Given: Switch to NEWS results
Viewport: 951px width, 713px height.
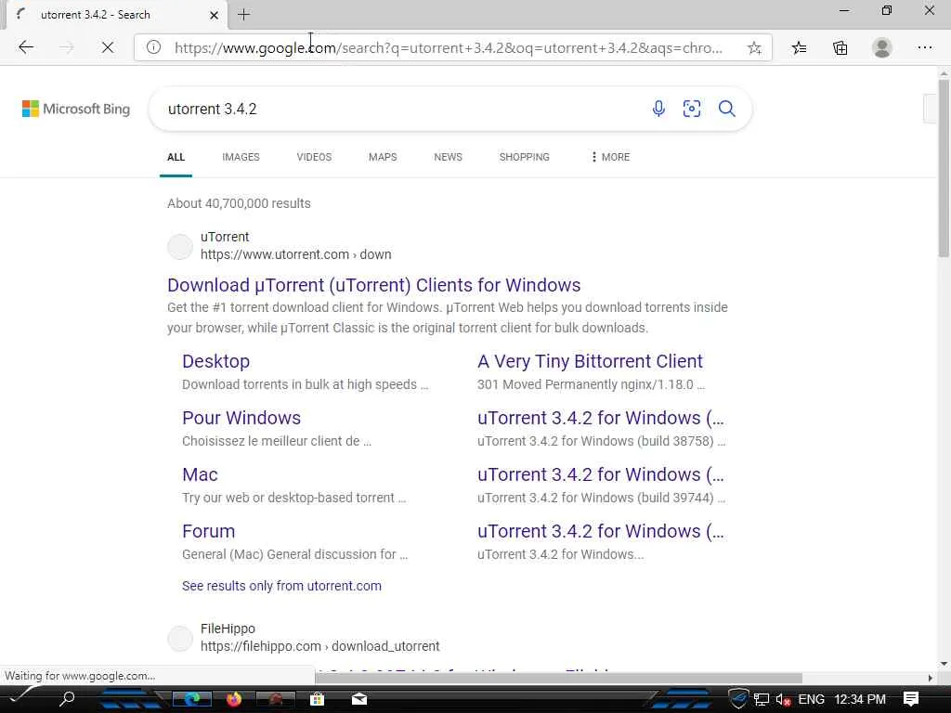Looking at the screenshot, I should click(449, 157).
